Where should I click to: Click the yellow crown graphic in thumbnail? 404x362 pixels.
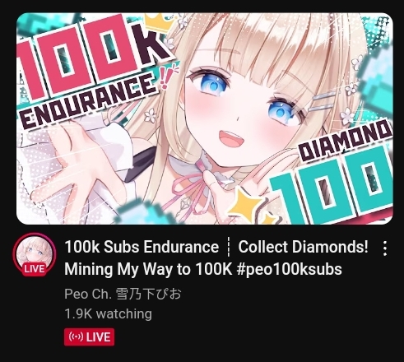157,22
